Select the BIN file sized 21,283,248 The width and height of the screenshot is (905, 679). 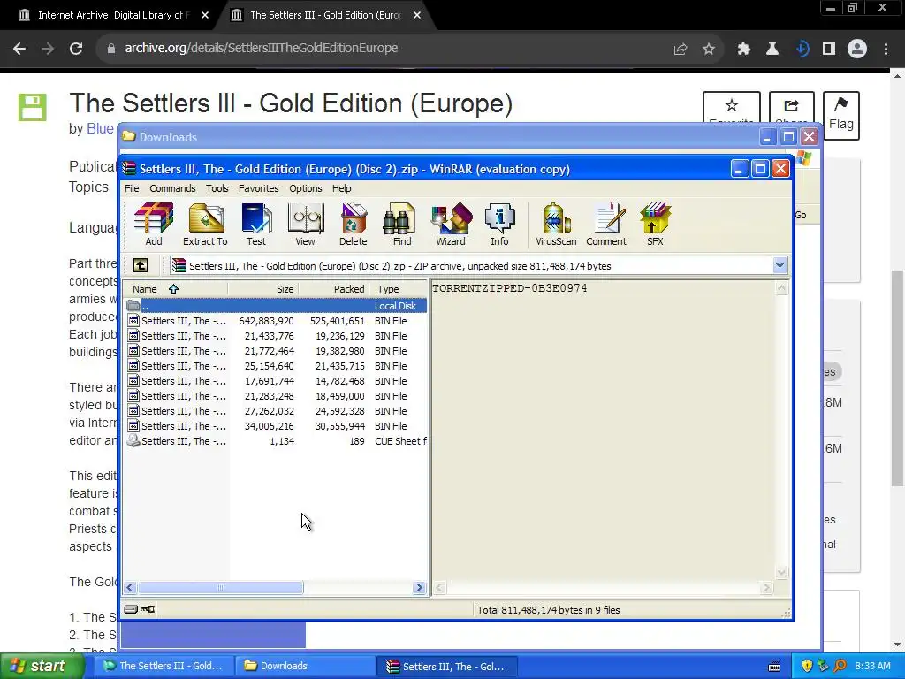(x=276, y=396)
